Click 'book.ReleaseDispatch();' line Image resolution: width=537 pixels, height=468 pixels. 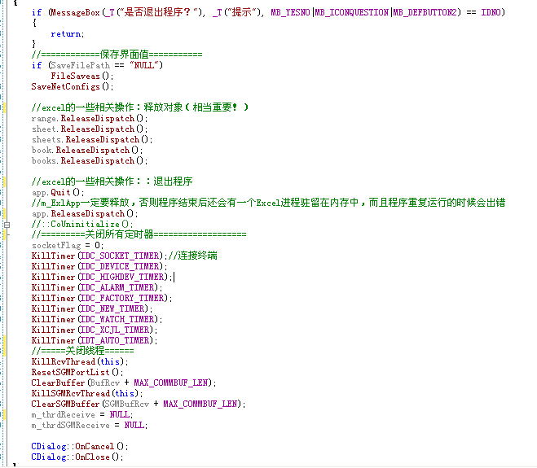click(x=87, y=151)
